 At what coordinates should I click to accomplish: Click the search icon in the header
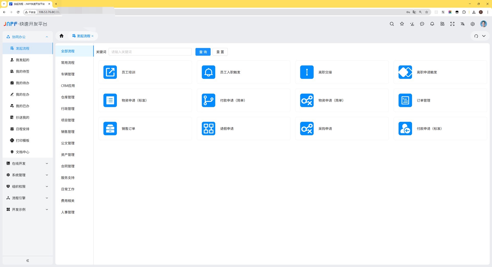392,24
